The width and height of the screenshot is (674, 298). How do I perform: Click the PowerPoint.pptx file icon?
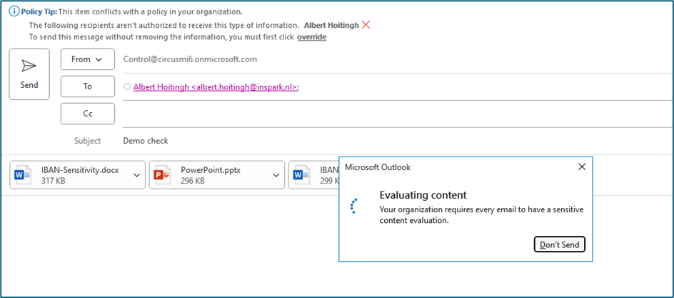pos(164,175)
